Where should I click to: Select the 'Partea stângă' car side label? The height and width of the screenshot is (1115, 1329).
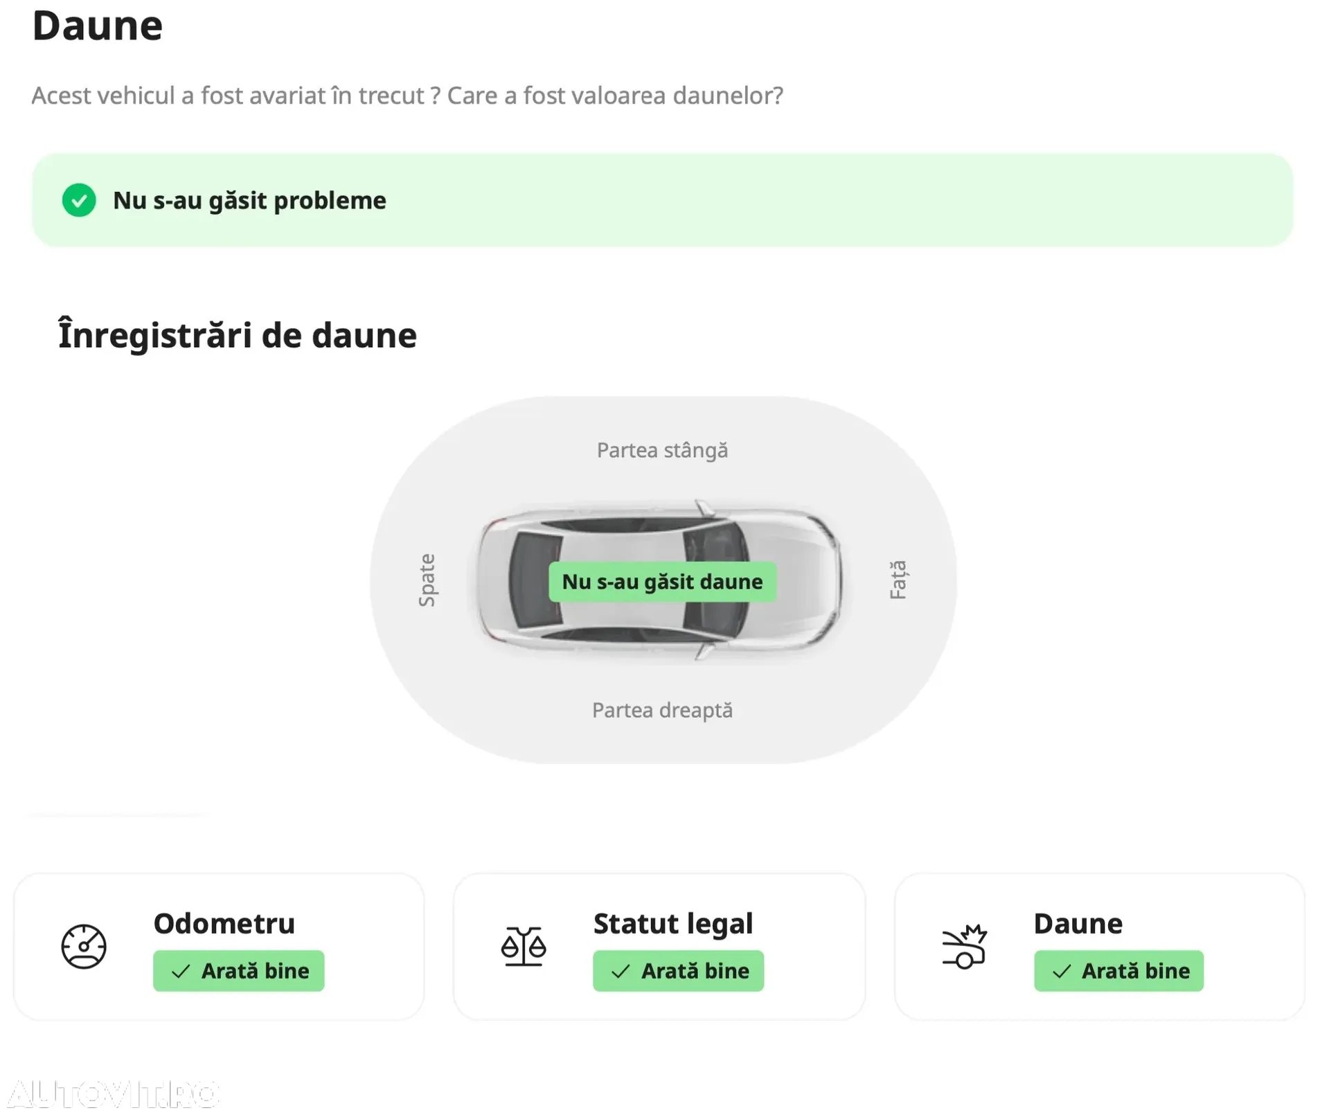662,450
